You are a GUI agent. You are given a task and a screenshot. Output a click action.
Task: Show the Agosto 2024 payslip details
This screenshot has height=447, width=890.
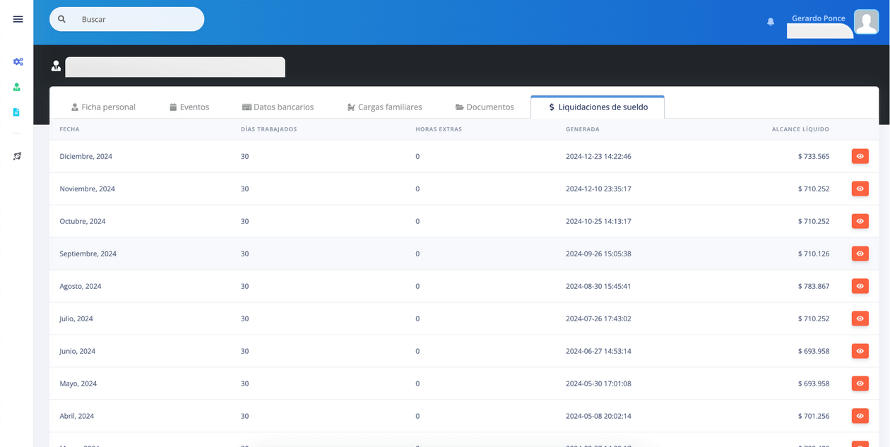pos(860,286)
